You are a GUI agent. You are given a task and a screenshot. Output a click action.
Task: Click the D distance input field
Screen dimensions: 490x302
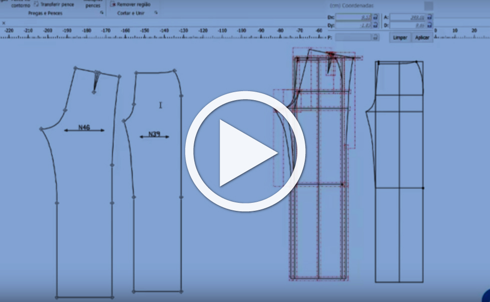(408, 26)
